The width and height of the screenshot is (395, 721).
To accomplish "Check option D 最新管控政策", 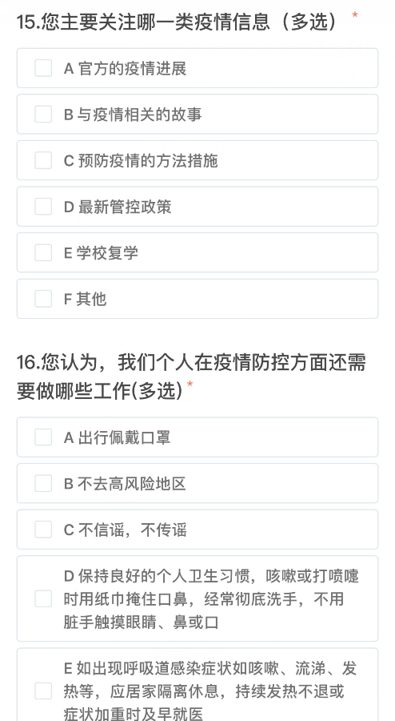I will coord(43,207).
